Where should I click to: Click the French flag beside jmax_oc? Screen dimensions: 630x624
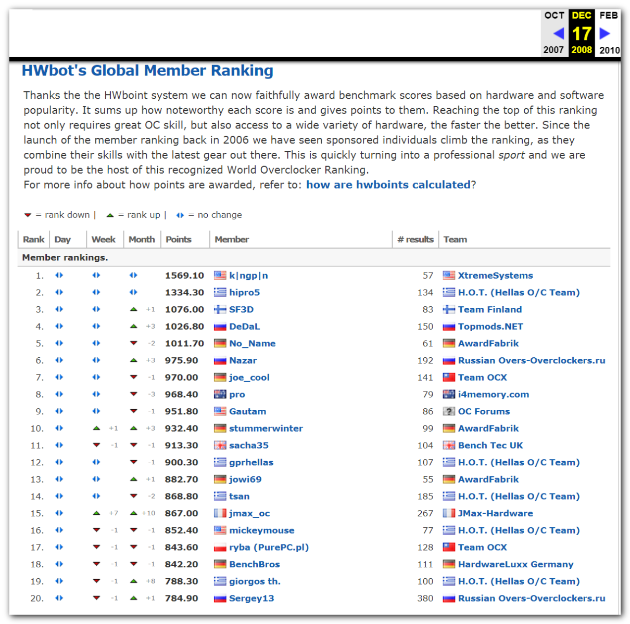pyautogui.click(x=220, y=514)
